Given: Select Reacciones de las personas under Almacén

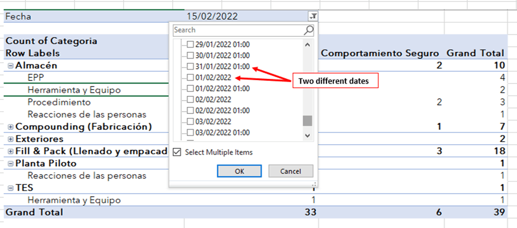Looking at the screenshot, I should [87, 114].
